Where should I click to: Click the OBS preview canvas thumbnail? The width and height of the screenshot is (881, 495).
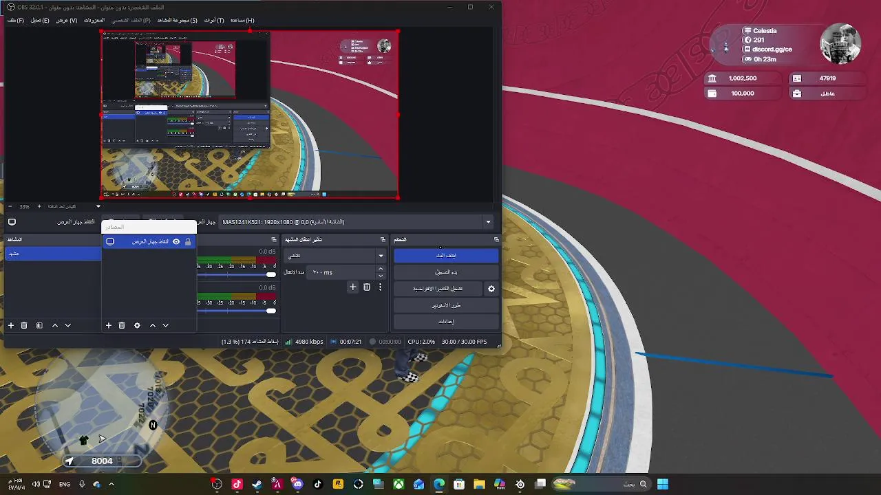(x=250, y=114)
